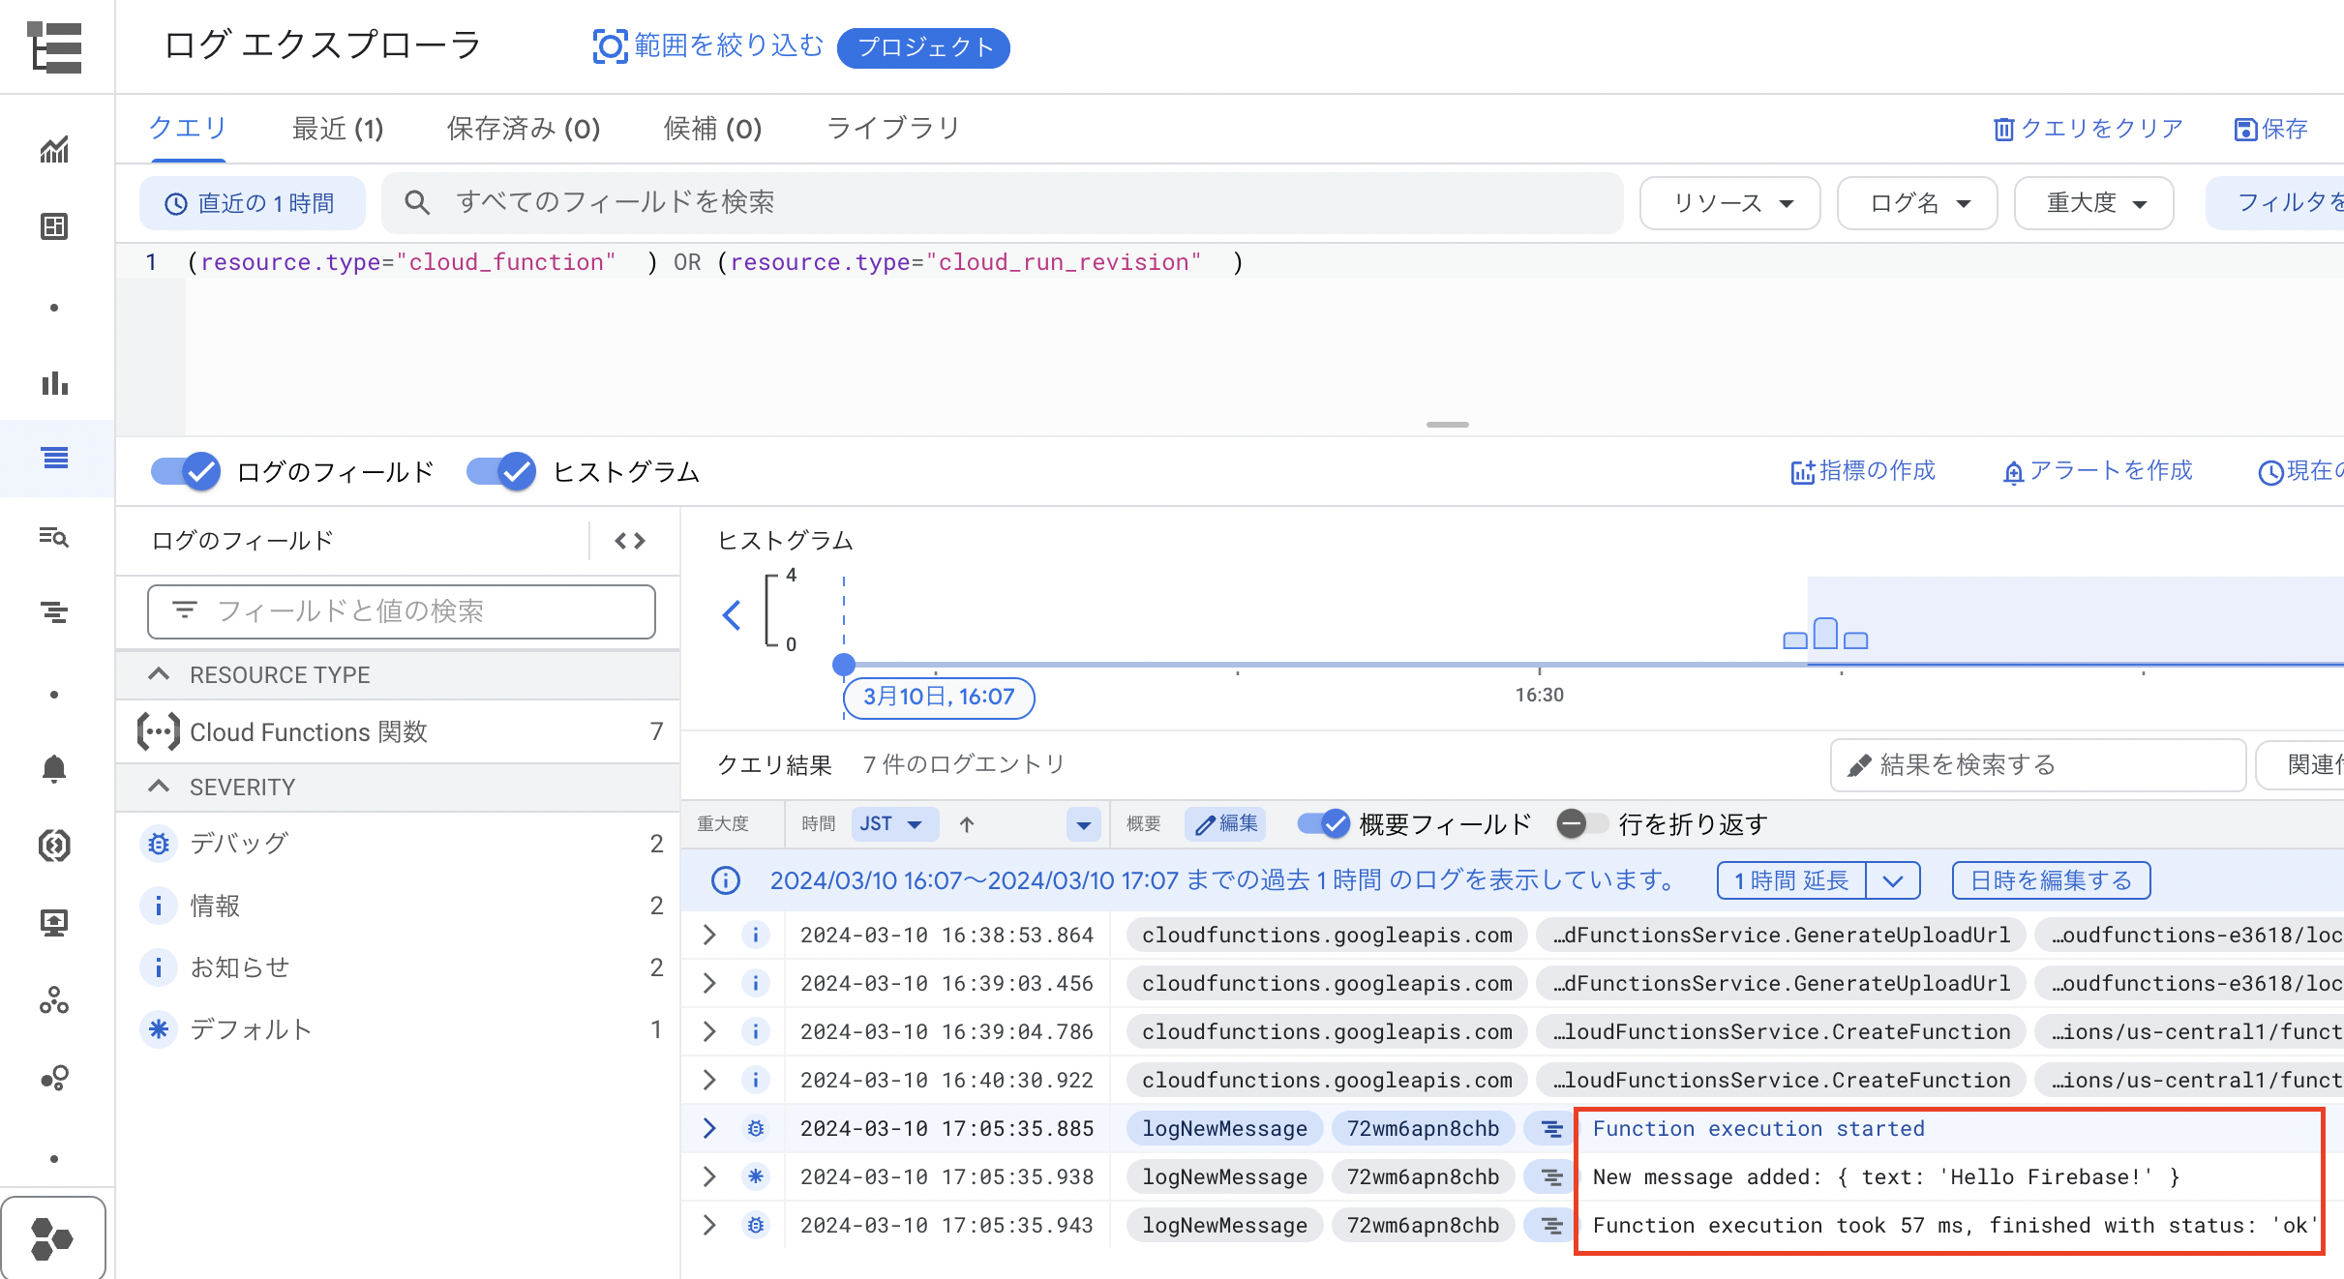This screenshot has height=1279, width=2344.
Task: Open log-based metrics in the sidebar
Action: coord(55,384)
